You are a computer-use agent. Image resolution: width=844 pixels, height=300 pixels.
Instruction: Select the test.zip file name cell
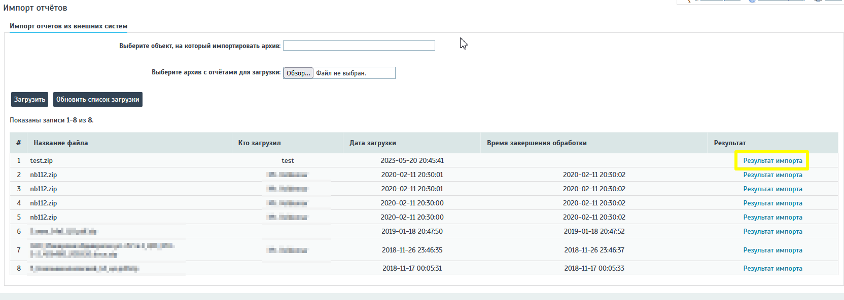42,161
